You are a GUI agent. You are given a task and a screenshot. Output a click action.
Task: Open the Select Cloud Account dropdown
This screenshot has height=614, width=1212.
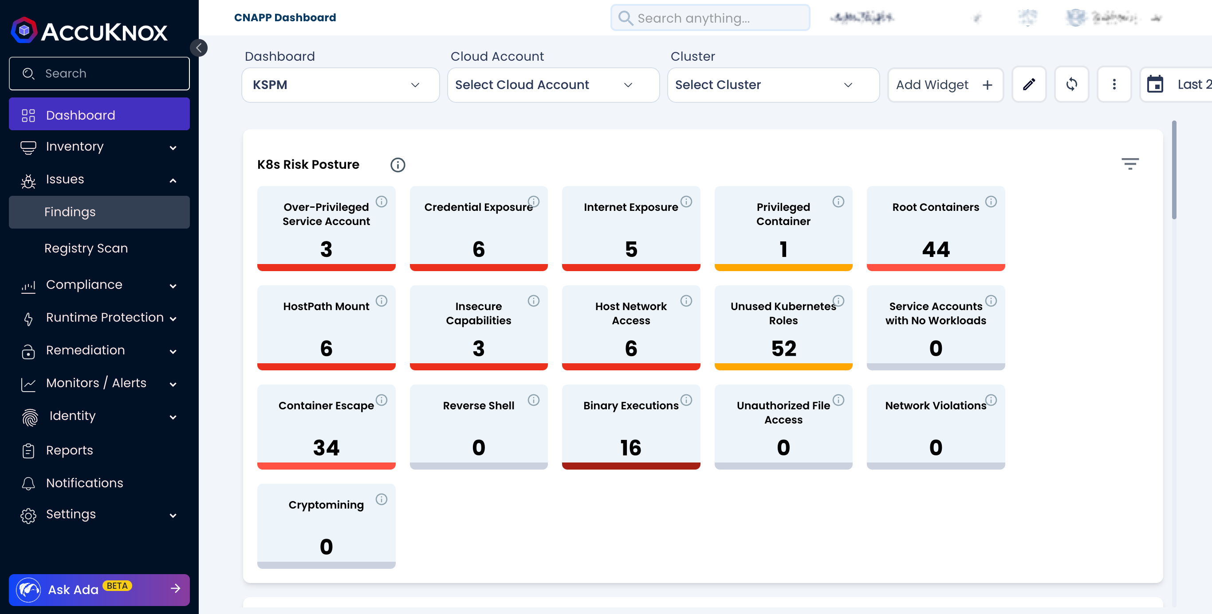click(x=553, y=85)
